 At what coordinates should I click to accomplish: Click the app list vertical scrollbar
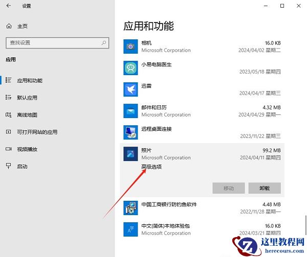pos(305,225)
